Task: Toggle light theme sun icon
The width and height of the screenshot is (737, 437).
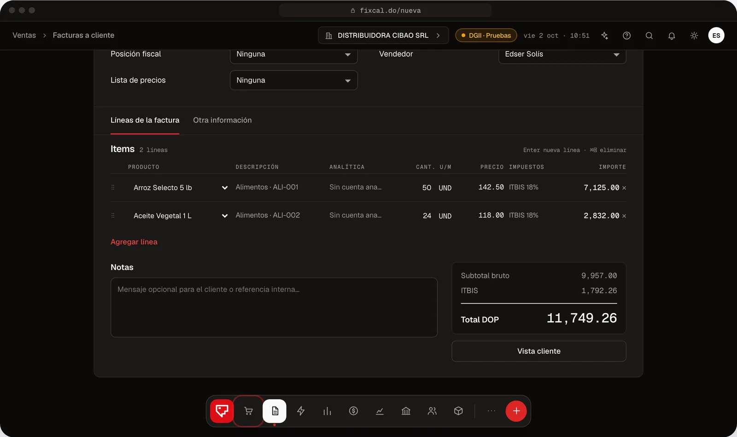Action: coord(694,35)
